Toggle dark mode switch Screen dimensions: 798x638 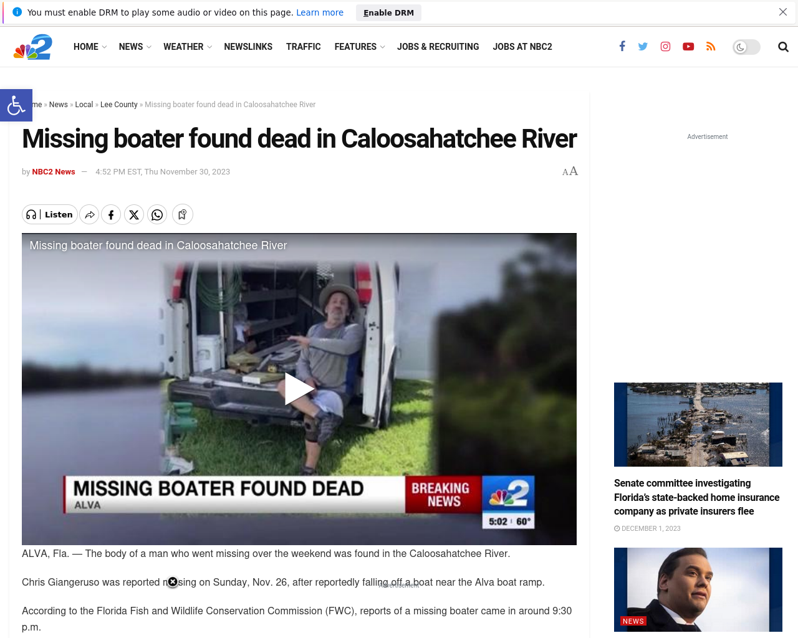click(x=746, y=47)
